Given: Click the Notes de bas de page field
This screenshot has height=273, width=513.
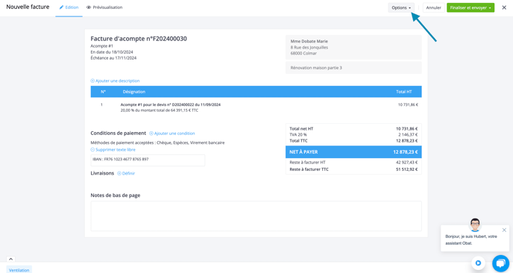Looking at the screenshot, I should pos(256,216).
